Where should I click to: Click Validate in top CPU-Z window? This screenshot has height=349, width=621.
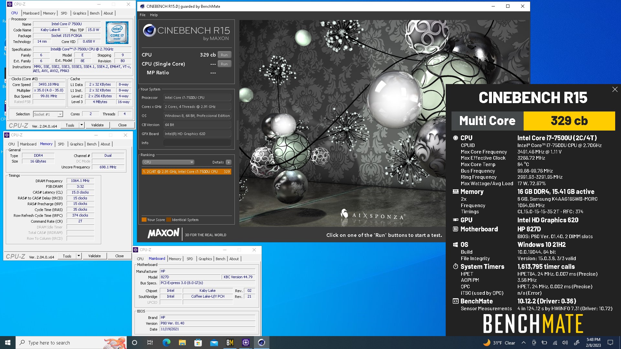pyautogui.click(x=97, y=125)
